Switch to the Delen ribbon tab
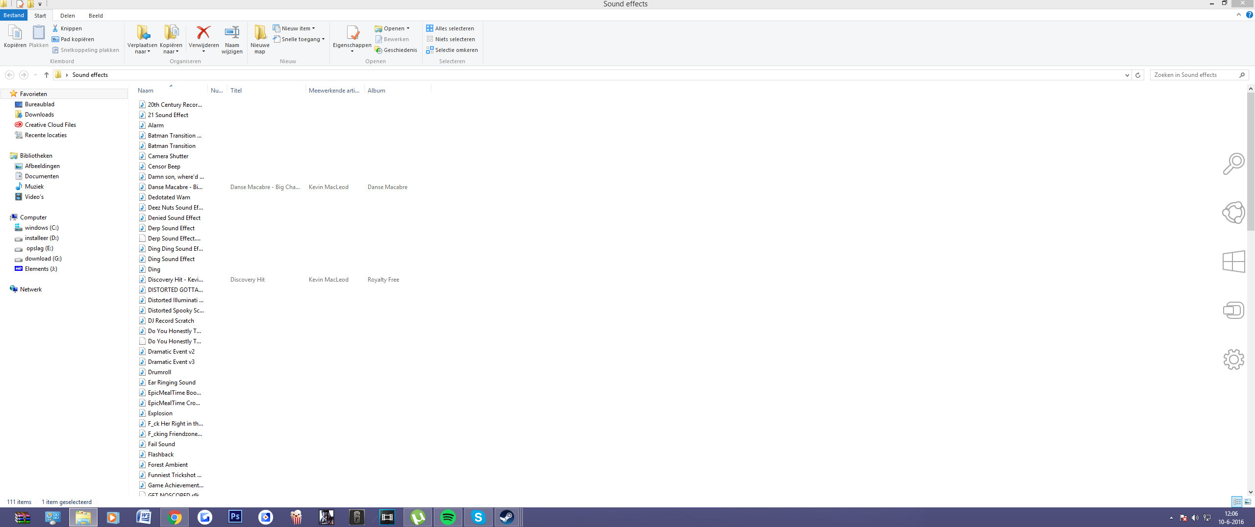 click(x=68, y=16)
